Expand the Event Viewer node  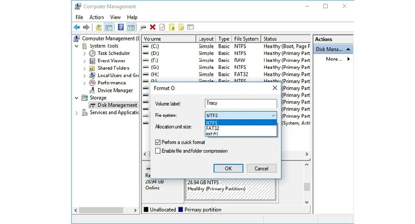[x=85, y=61]
